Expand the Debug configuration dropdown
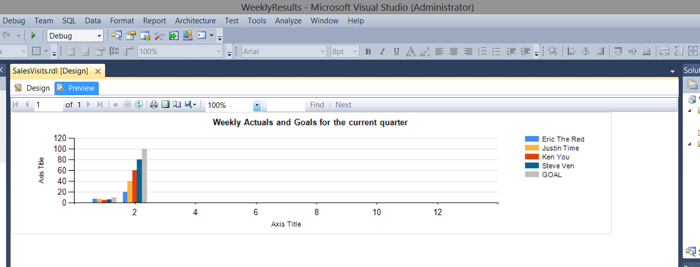Screen dimensions: 700x267 (99, 36)
